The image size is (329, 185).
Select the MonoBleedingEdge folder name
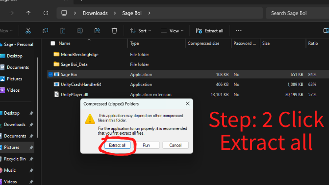click(x=79, y=55)
